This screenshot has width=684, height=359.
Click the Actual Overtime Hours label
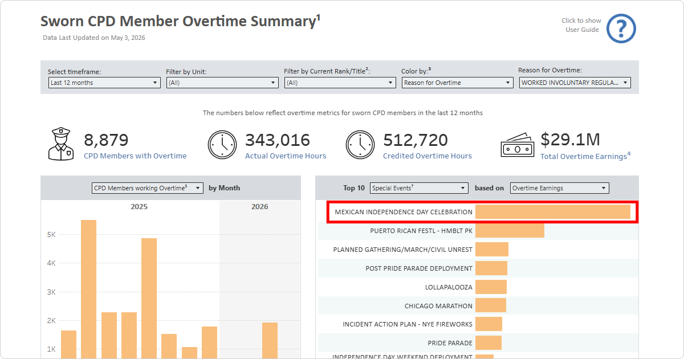point(286,156)
